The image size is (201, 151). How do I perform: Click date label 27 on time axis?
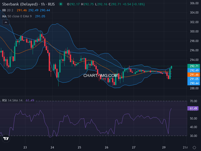[134, 147]
